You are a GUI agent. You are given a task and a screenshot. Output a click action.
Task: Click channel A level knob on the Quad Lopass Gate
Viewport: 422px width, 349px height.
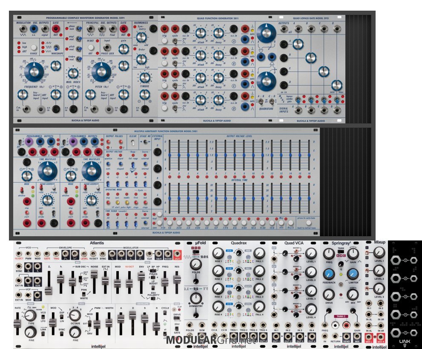click(298, 44)
